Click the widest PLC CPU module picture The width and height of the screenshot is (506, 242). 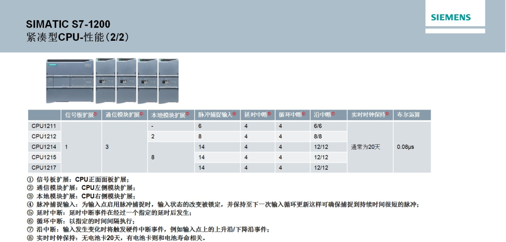click(70, 81)
